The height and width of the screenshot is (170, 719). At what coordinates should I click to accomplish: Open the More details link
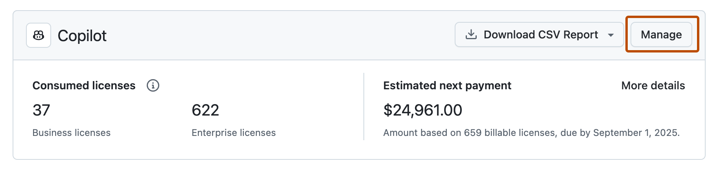[653, 85]
